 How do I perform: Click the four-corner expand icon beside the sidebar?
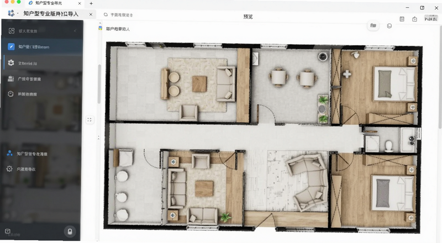(x=90, y=119)
